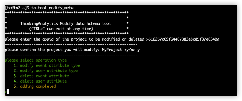This screenshot has height=101, width=242.
Task: Click the number 1. in green list
Action: pos(16,65)
